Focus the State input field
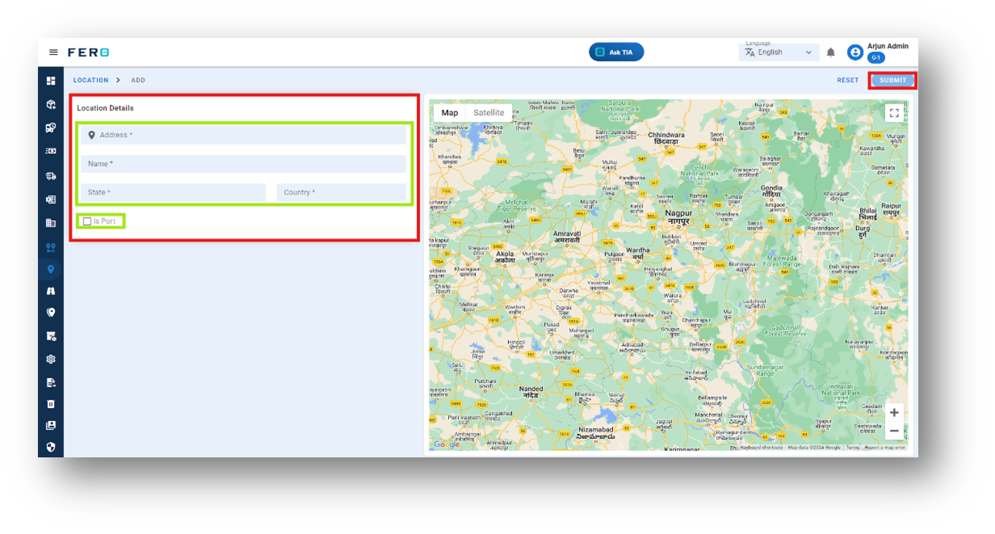The image size is (995, 534). pos(173,193)
